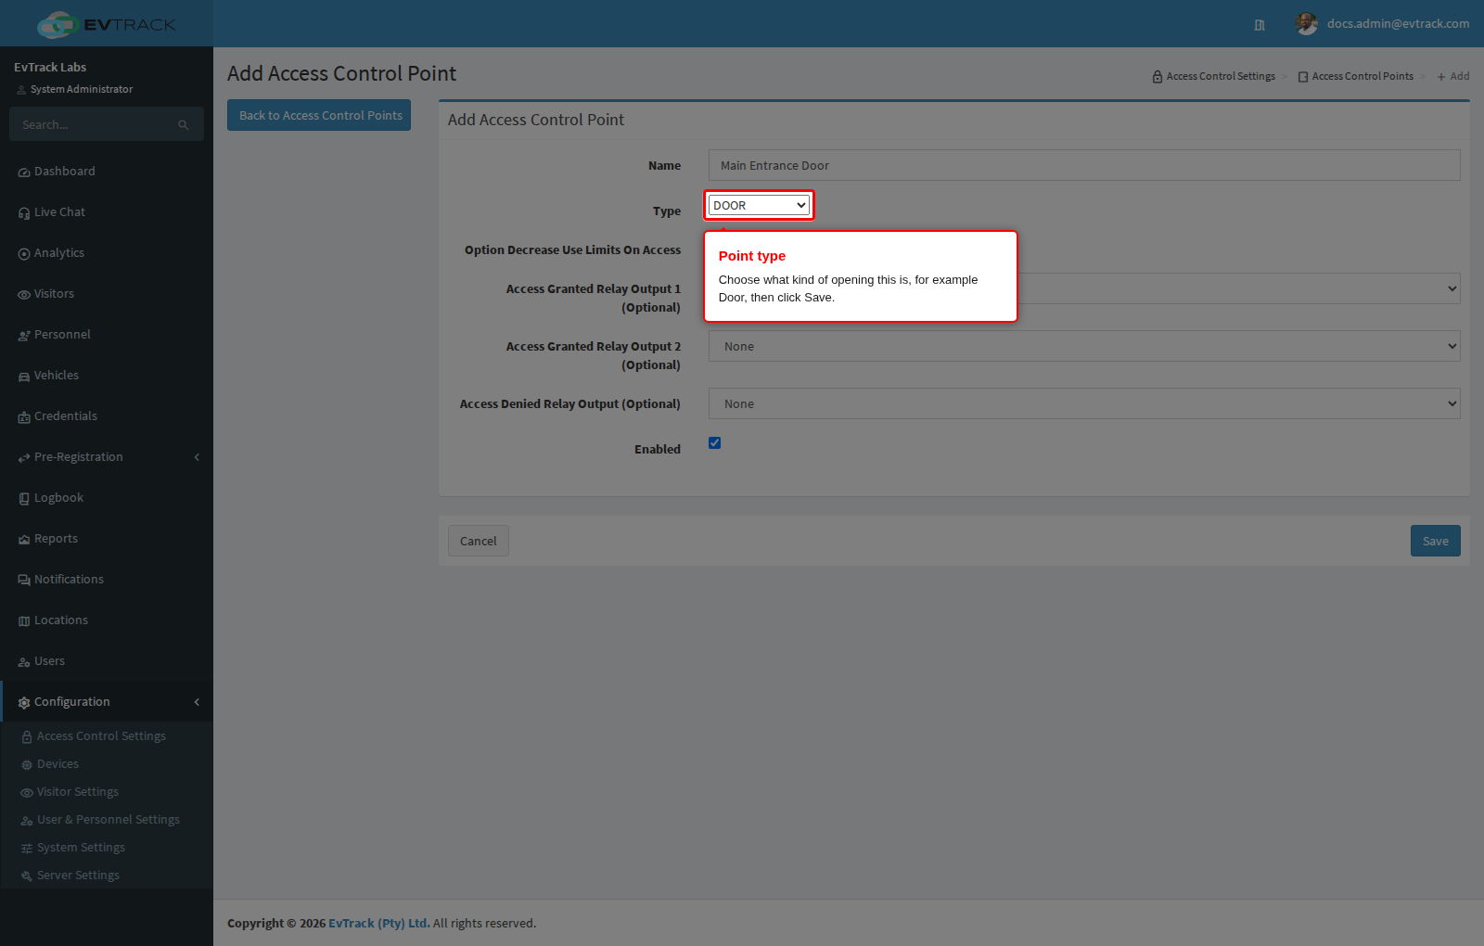Uncheck the Enabled checkbox
1484x946 pixels.
coord(714,442)
